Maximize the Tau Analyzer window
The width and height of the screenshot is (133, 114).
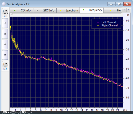click(x=119, y=4)
